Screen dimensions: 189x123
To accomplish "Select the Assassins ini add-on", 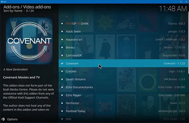I will coord(123,39).
